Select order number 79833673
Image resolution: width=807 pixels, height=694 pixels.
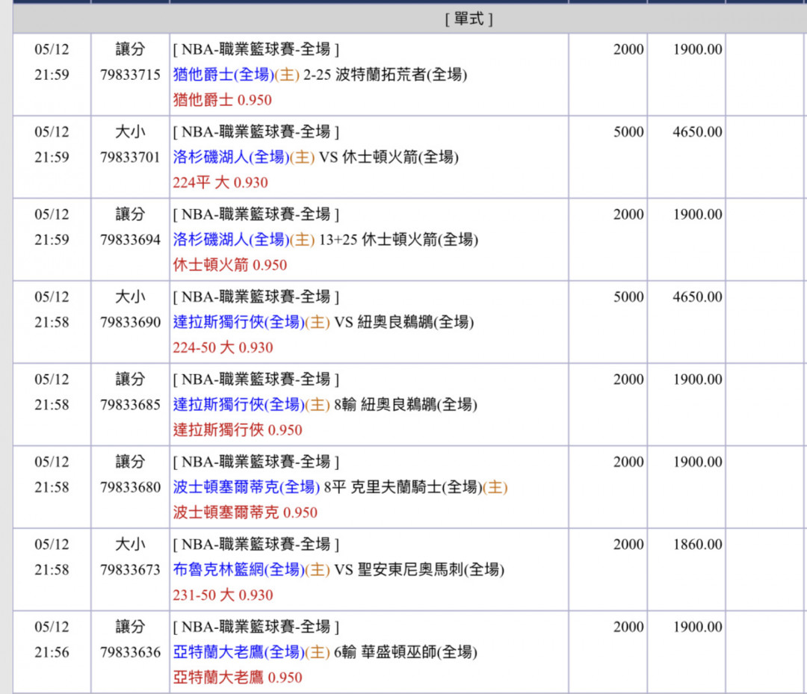click(x=130, y=569)
